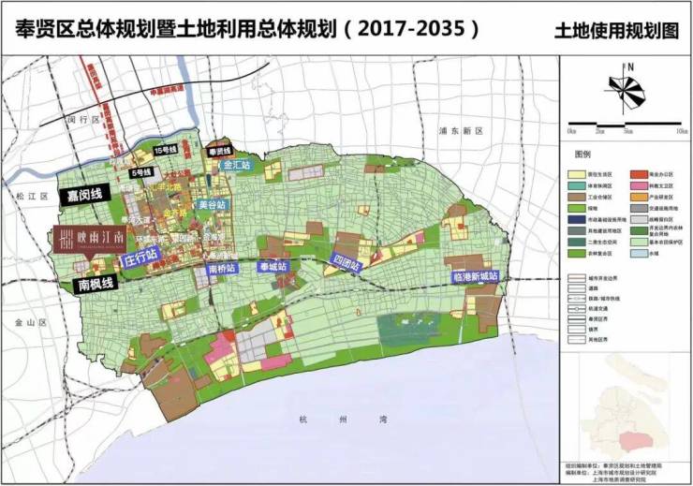Click the 四团站 station label
This screenshot has width=693, height=486.
tap(346, 263)
